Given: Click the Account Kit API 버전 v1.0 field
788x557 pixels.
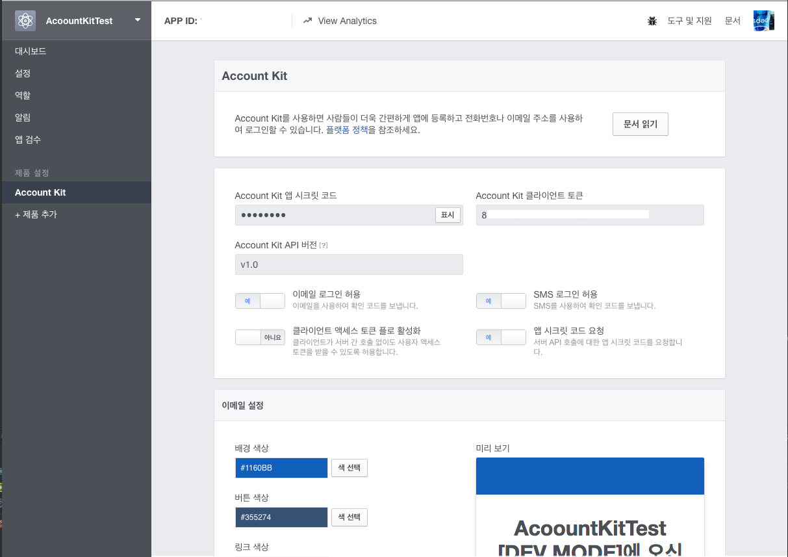Looking at the screenshot, I should click(349, 265).
